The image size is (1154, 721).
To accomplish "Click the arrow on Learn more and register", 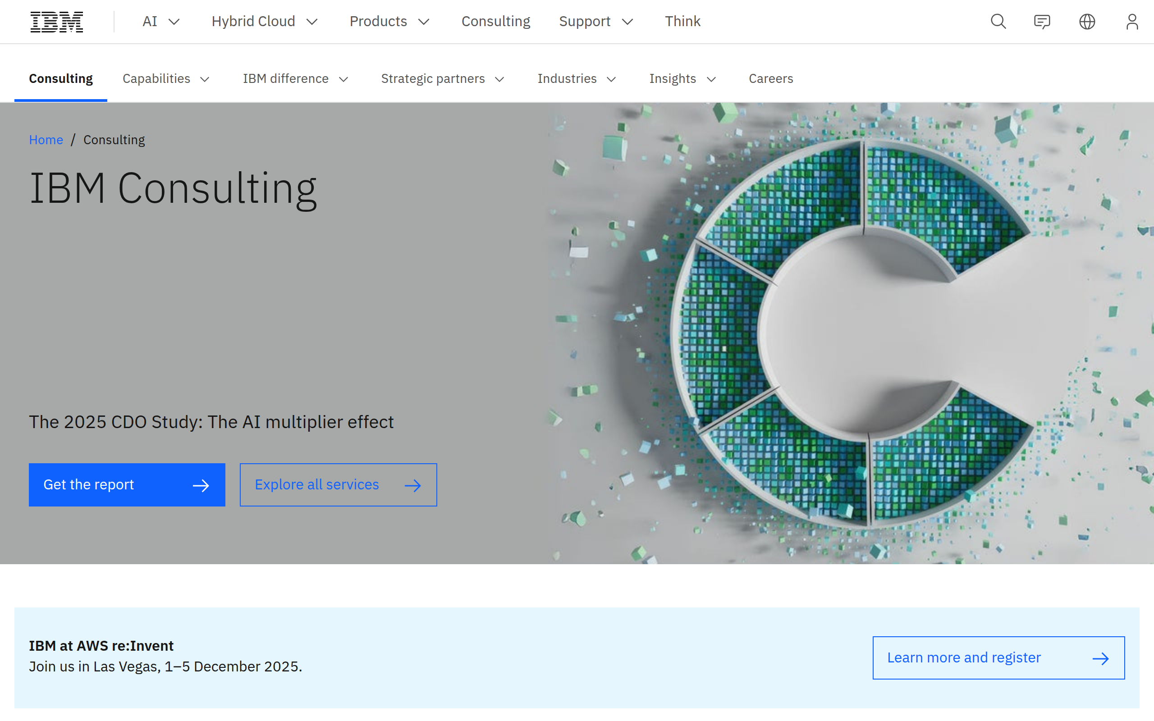I will click(x=1101, y=657).
